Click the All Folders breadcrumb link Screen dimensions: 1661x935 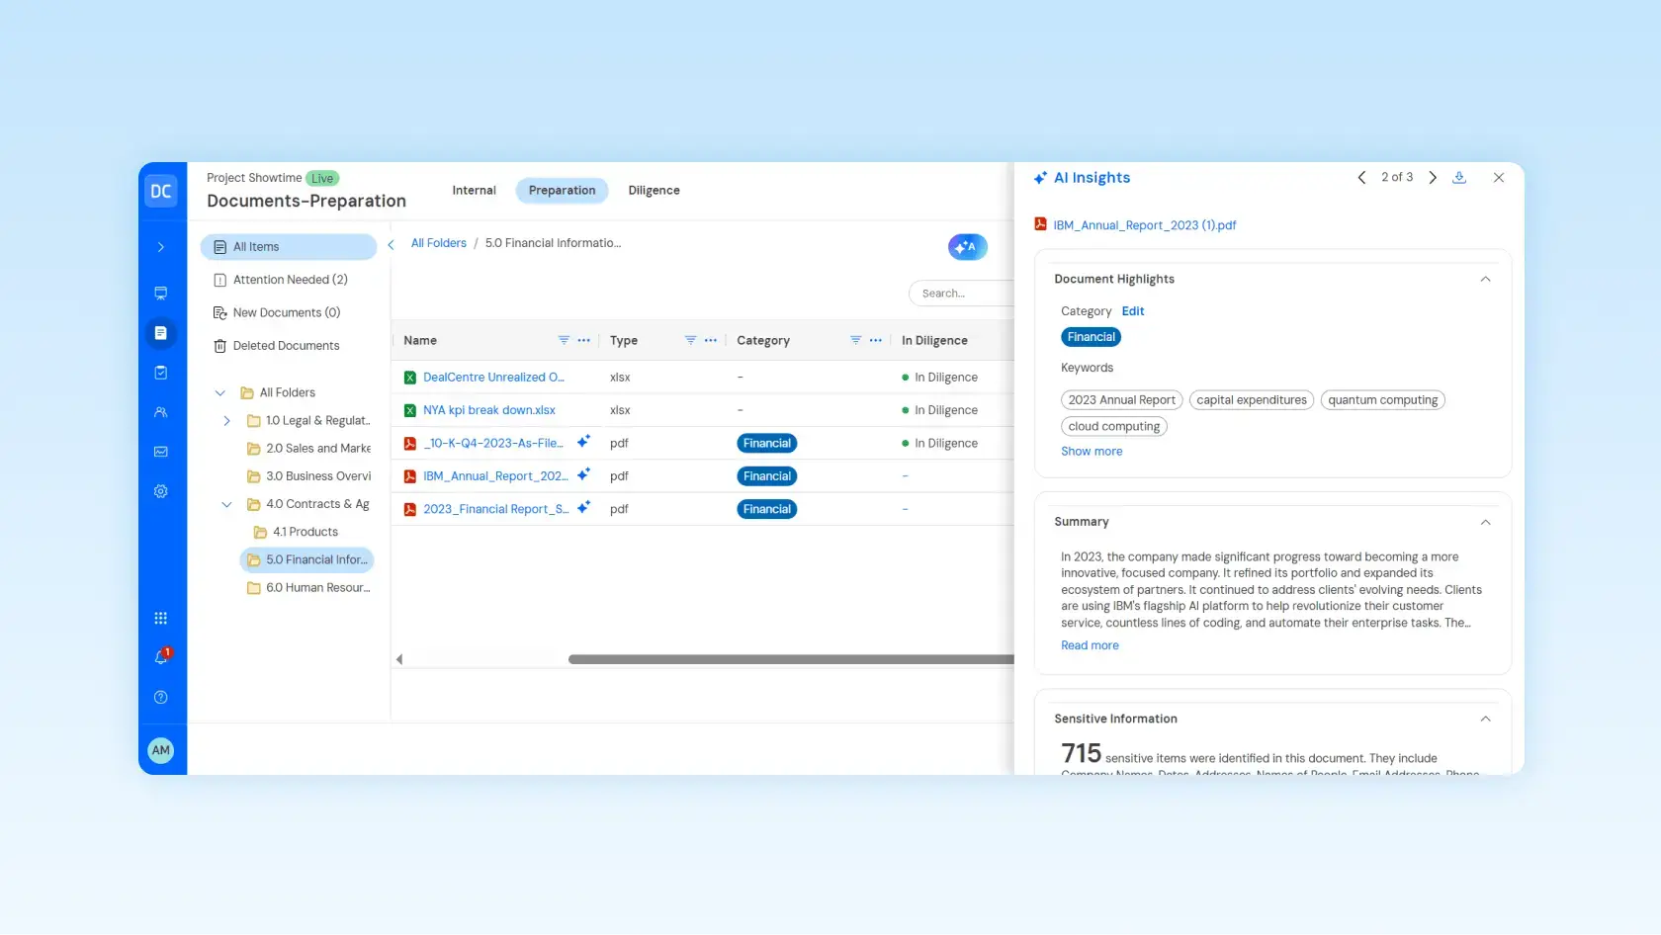(439, 243)
